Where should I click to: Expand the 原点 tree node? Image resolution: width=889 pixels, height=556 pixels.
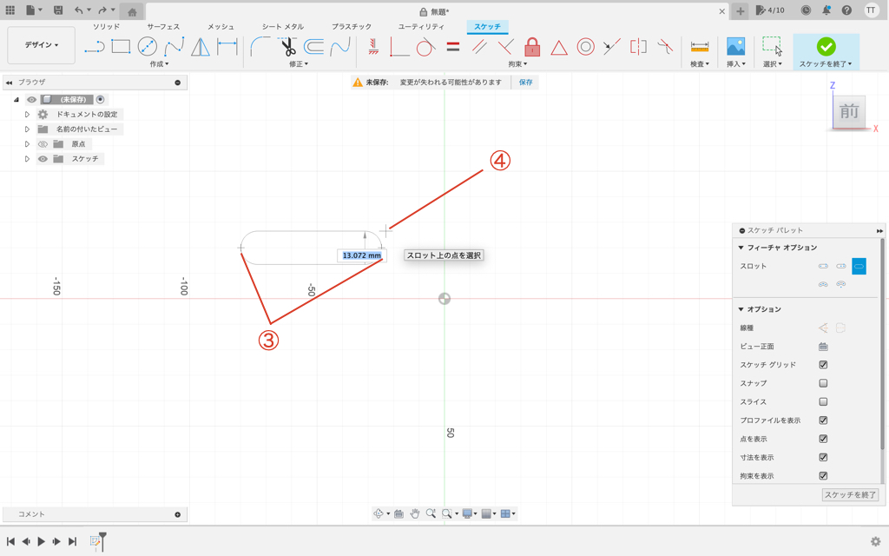coord(27,144)
